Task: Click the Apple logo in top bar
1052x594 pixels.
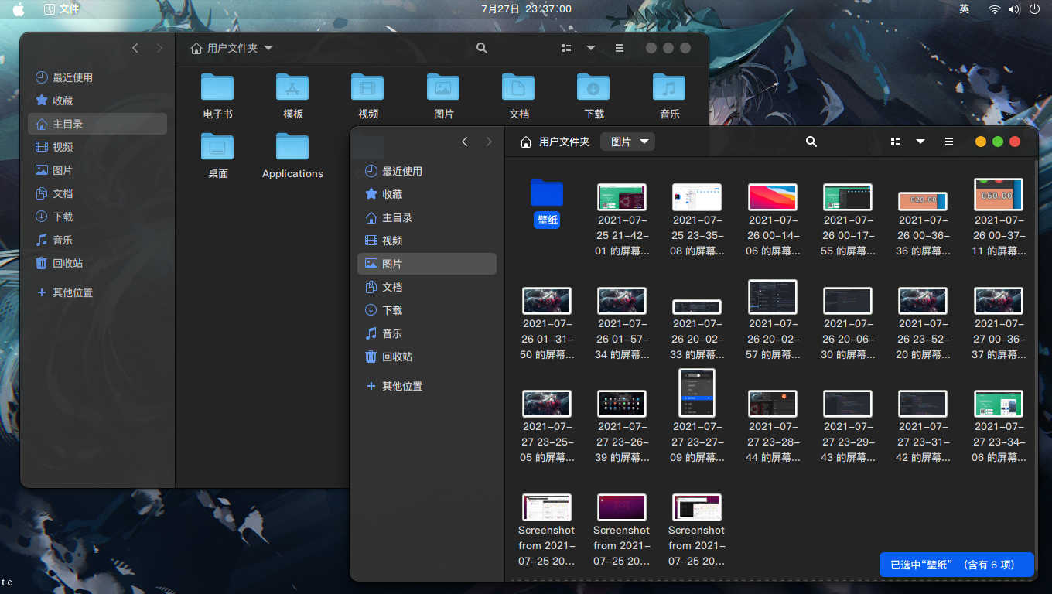Action: 18,9
